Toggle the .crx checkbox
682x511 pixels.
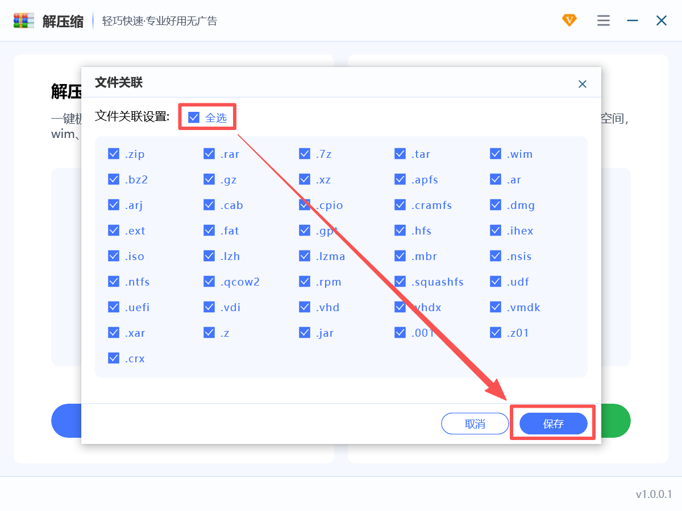(114, 358)
